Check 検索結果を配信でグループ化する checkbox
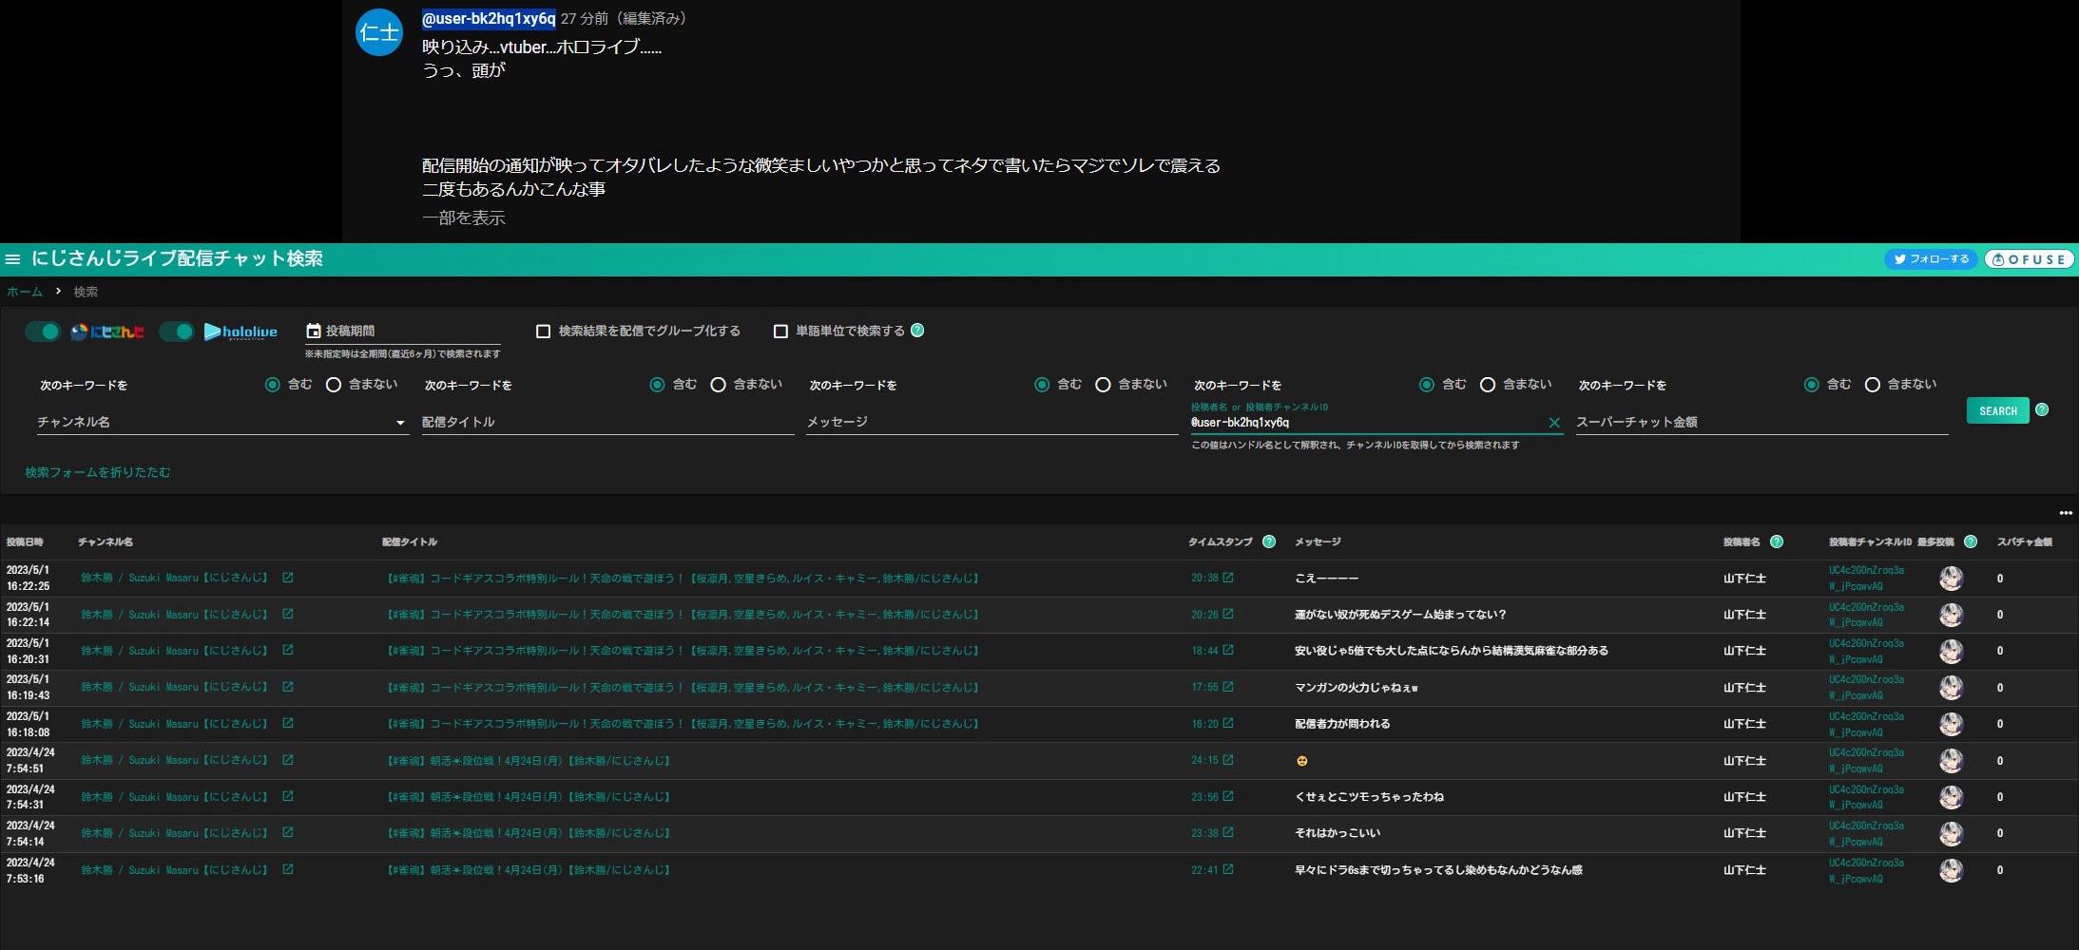2079x950 pixels. click(543, 332)
